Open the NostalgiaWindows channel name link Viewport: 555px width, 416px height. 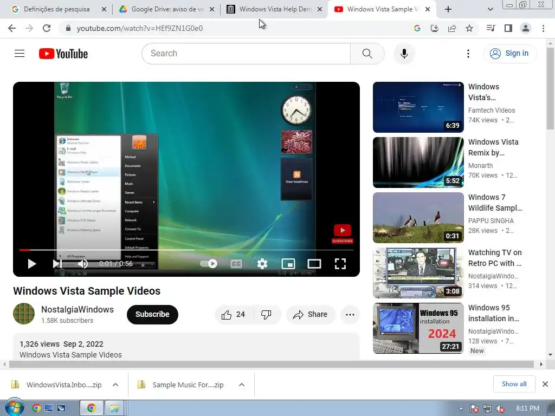coord(78,309)
